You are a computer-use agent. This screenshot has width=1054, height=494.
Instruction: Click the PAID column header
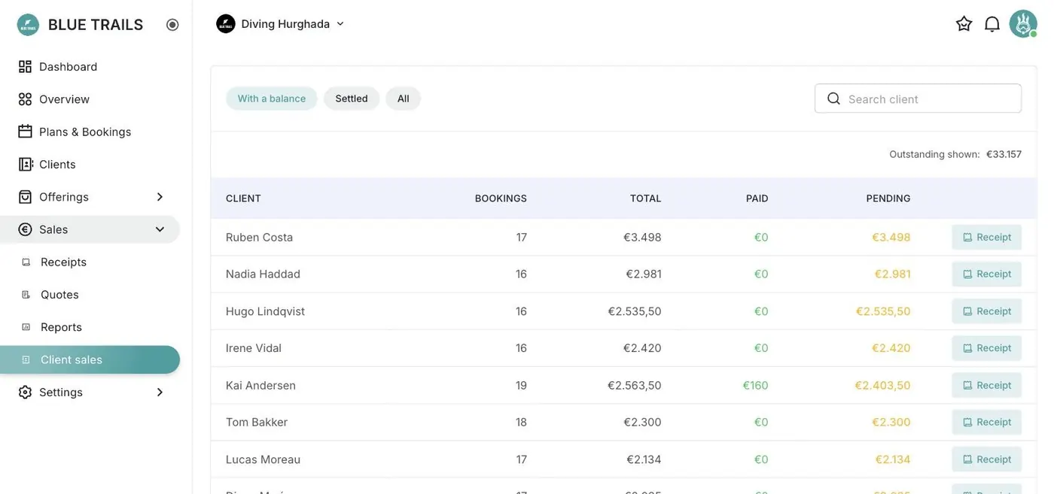[757, 199]
